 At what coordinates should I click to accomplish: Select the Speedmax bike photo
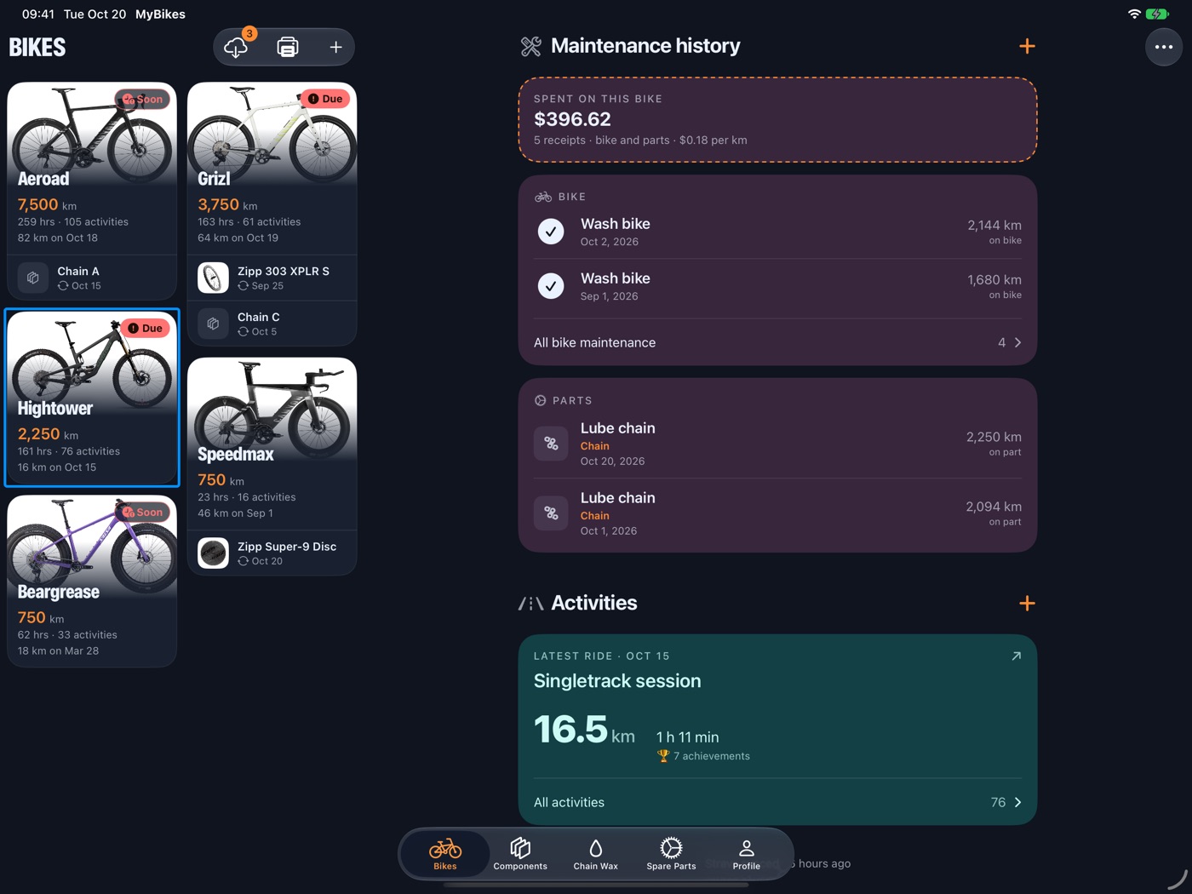tap(272, 409)
